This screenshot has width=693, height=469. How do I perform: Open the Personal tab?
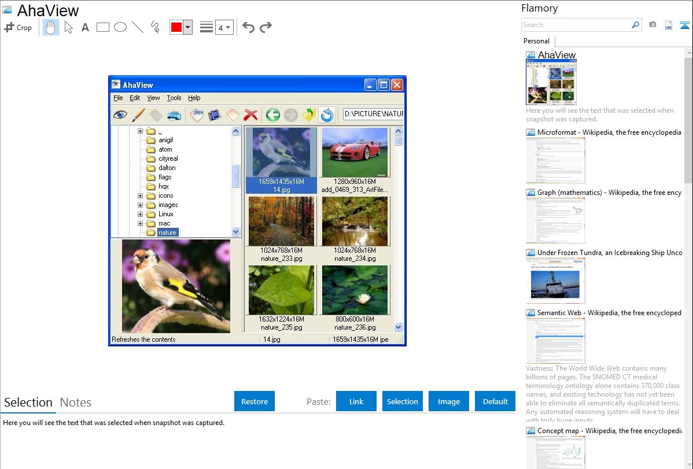pos(536,41)
